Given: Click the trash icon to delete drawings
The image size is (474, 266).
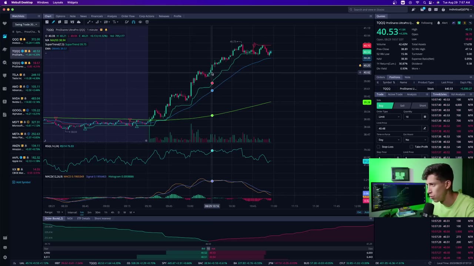Looking at the screenshot, I should (x=147, y=22).
